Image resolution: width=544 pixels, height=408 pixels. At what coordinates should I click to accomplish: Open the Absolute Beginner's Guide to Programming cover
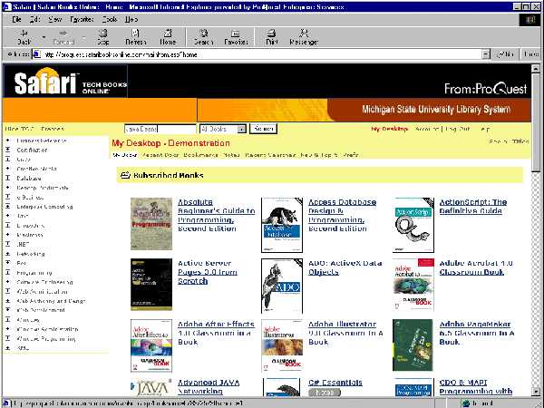(151, 224)
